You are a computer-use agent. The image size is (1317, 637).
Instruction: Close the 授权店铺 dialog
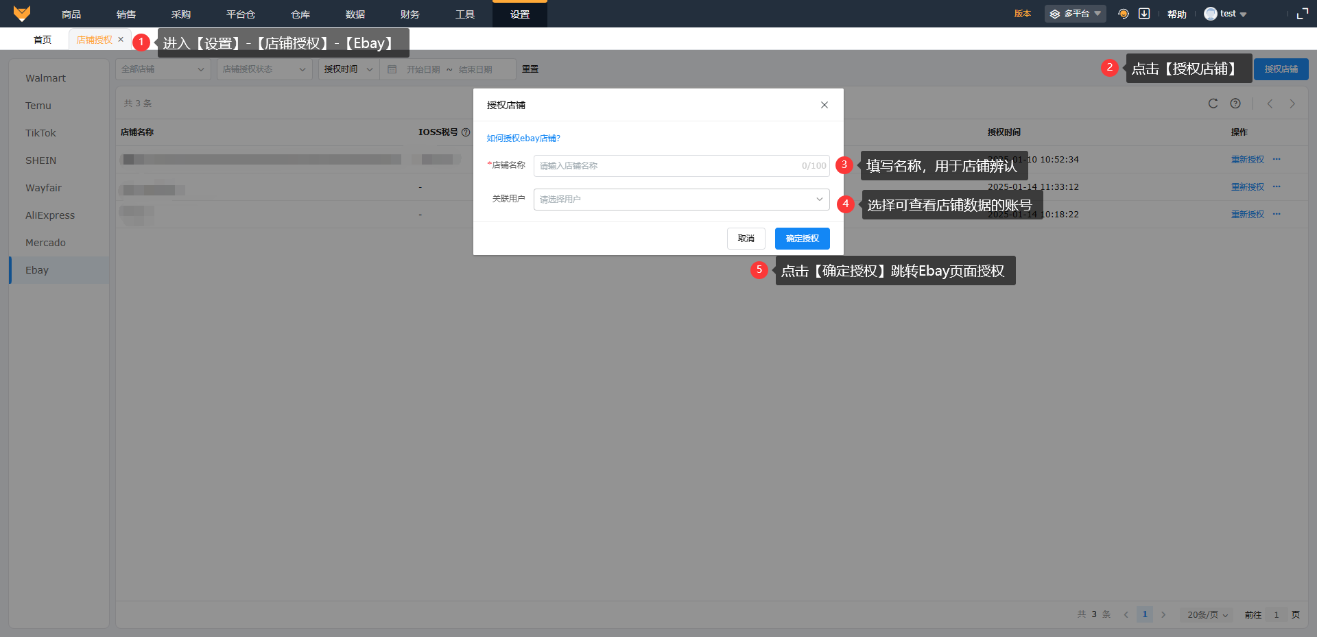[x=824, y=105]
